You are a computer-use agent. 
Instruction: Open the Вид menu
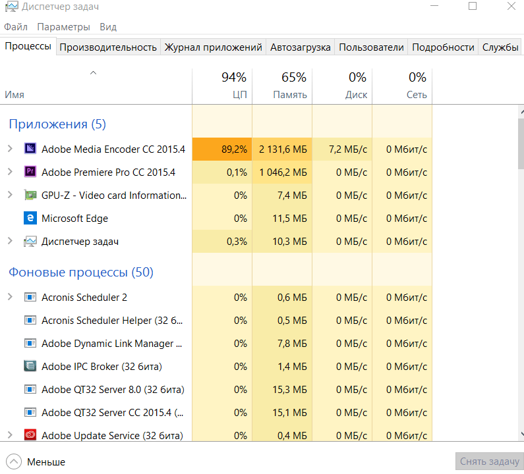pyautogui.click(x=108, y=27)
